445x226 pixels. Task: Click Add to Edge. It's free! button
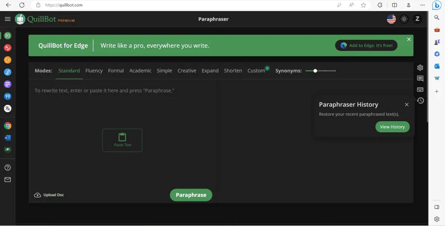coord(366,45)
